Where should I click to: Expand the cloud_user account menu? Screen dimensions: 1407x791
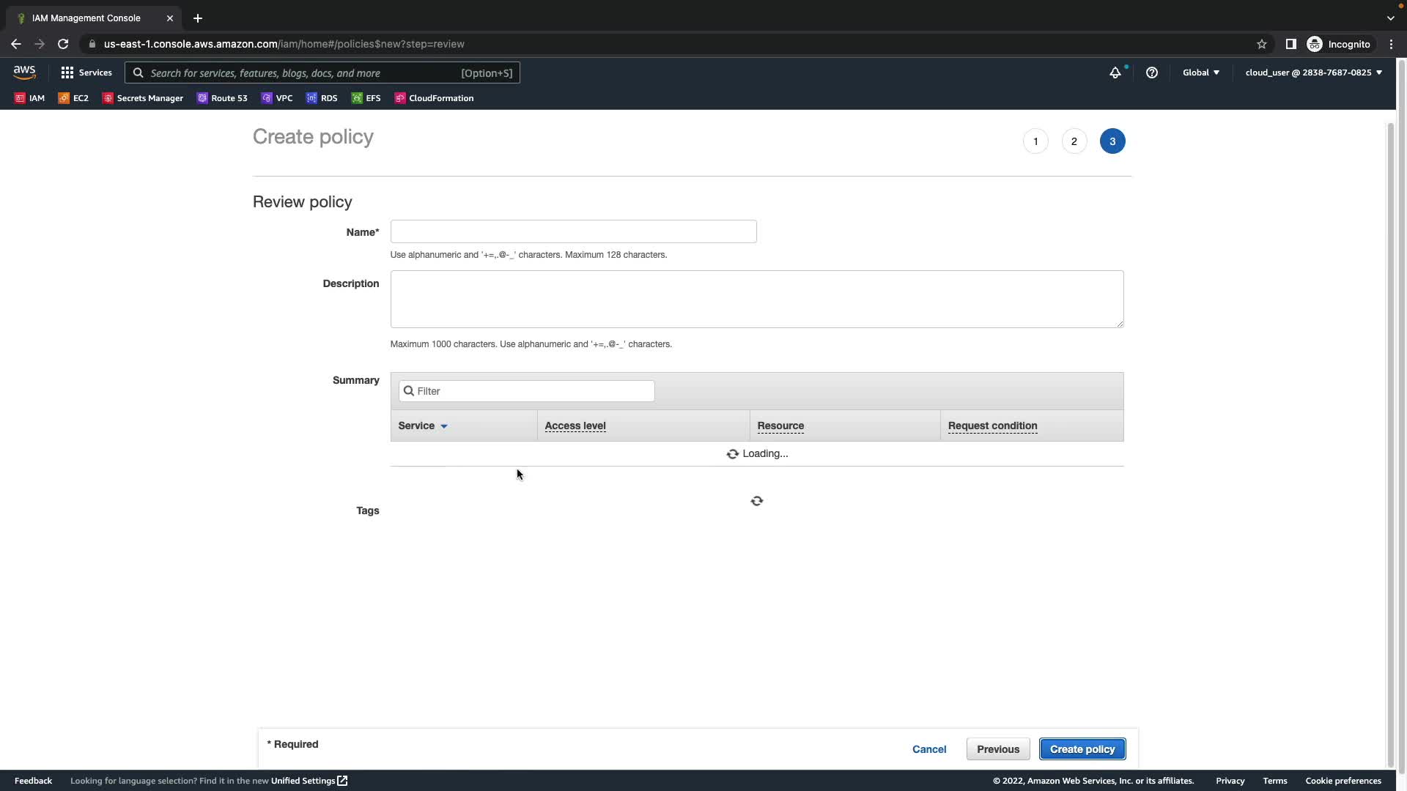[x=1313, y=73]
